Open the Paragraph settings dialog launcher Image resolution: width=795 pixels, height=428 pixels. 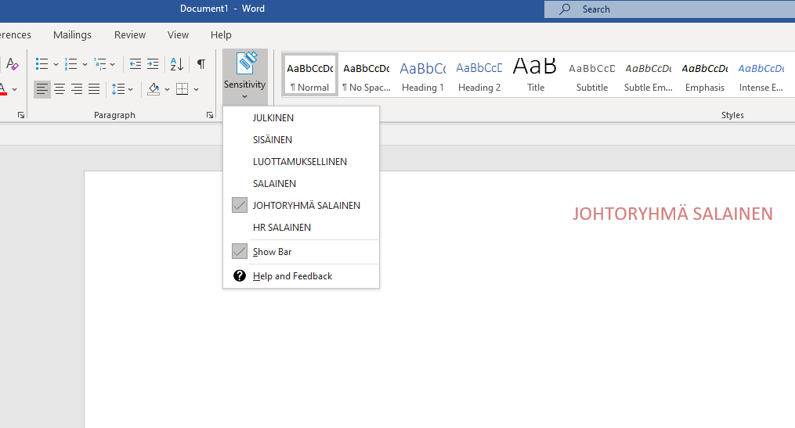click(x=209, y=116)
